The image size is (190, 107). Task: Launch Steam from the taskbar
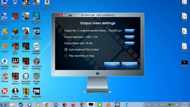pos(21,105)
